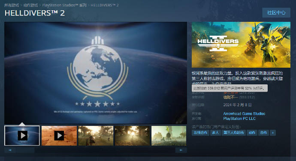Open the forest soldiers screenshot thumbnail

96,136
